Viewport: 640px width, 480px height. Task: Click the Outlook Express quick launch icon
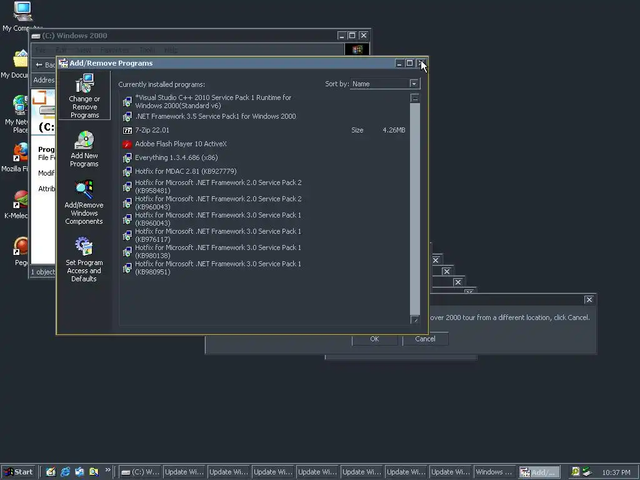(79, 472)
